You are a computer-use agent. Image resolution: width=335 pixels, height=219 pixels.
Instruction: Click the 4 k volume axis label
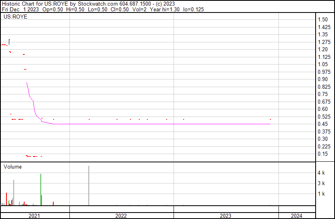pos(321,173)
